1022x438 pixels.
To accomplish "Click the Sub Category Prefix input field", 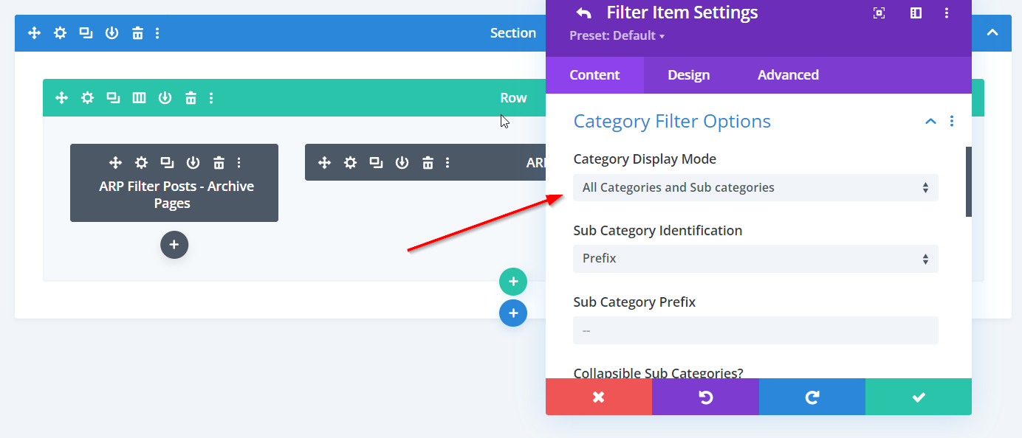I will pyautogui.click(x=755, y=330).
